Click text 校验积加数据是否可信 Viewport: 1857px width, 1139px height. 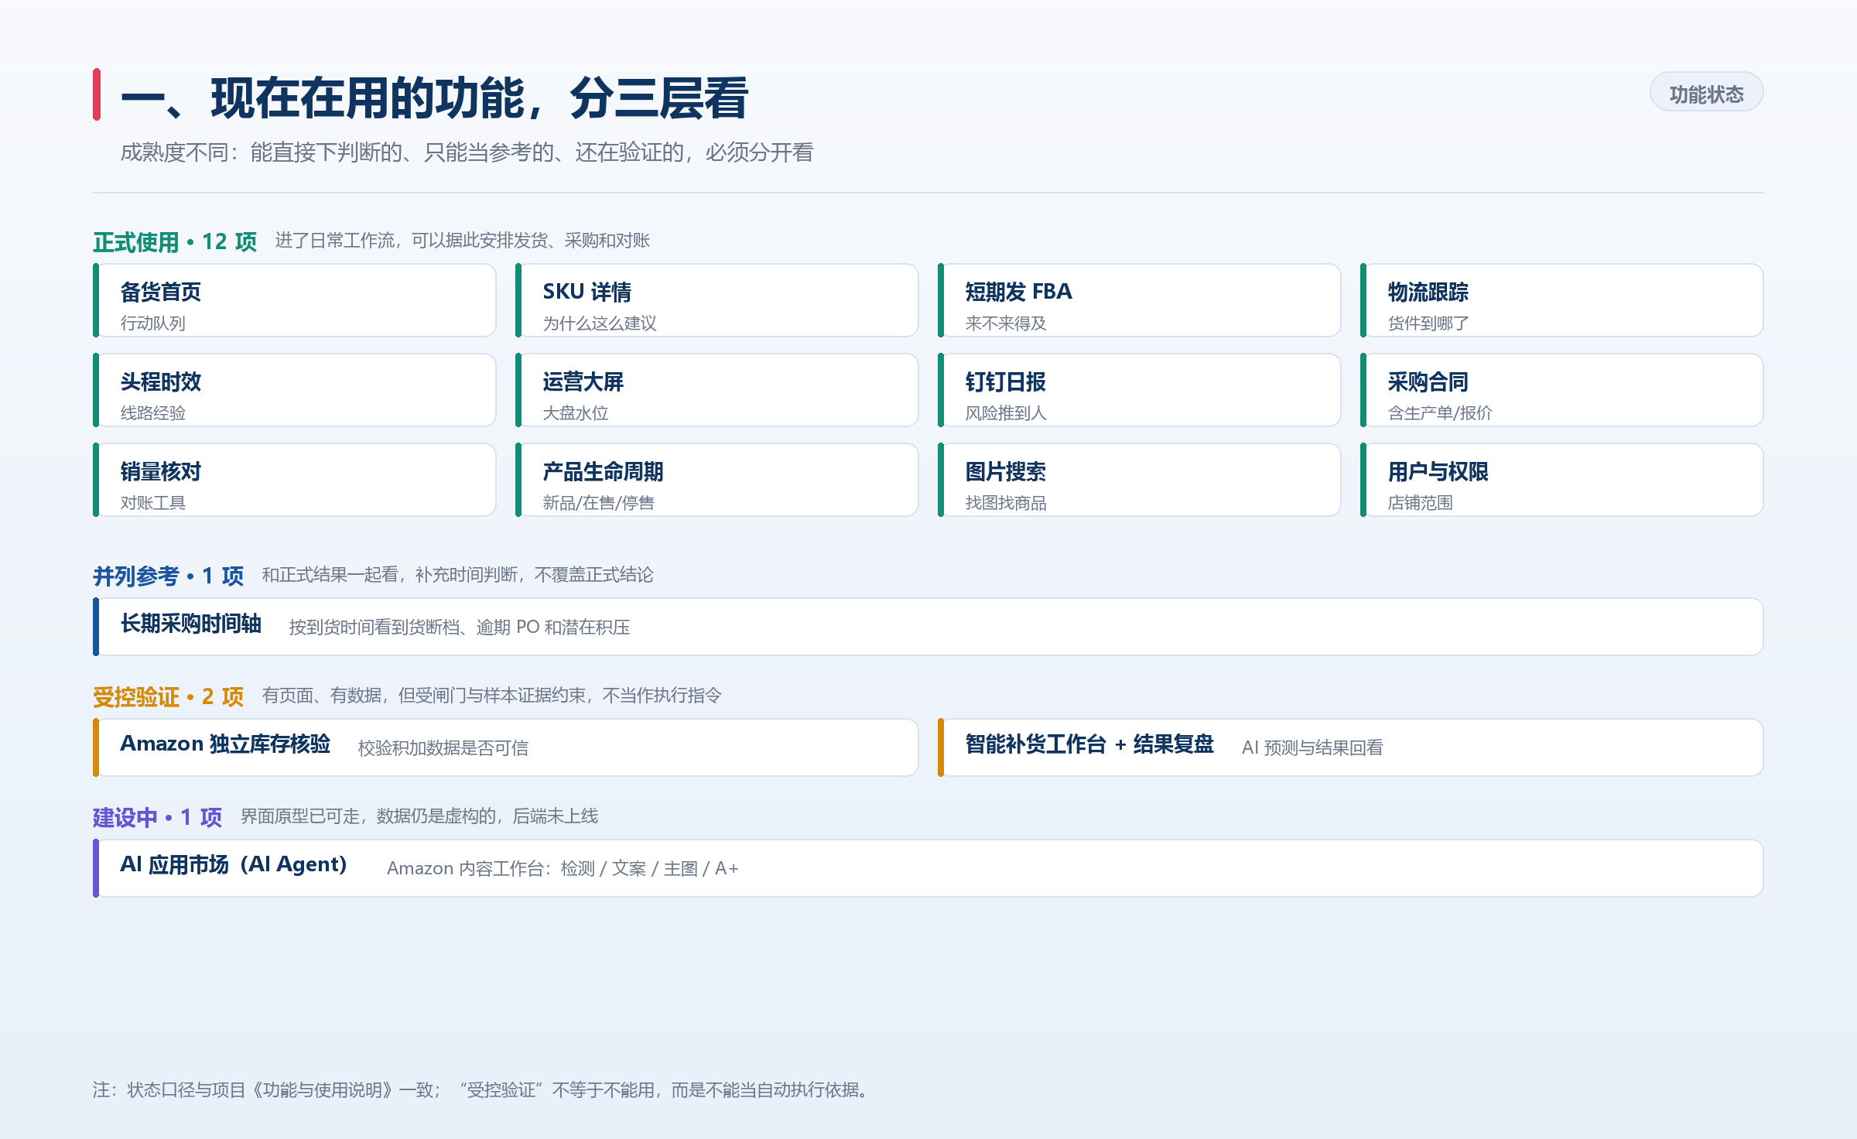443,748
